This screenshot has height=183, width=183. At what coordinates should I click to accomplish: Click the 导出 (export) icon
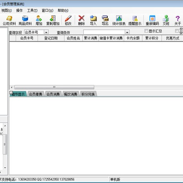(x=105, y=20)
